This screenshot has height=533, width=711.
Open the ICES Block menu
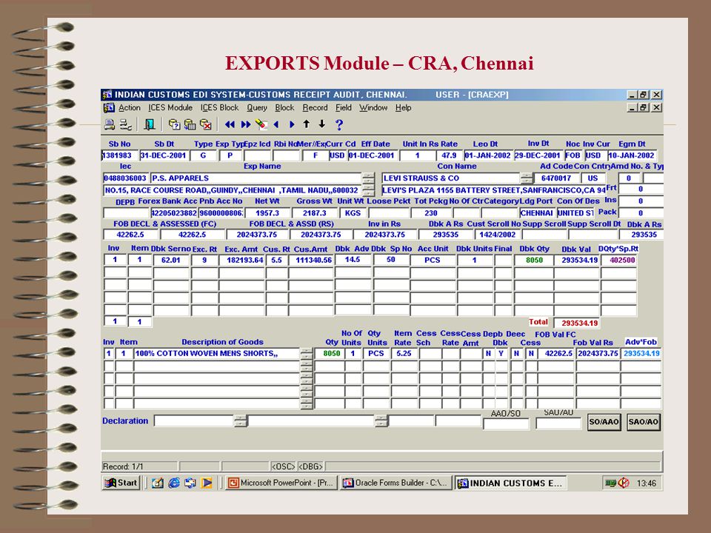[219, 108]
